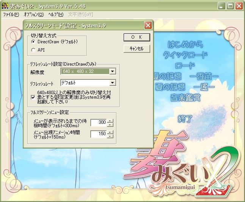Select ロード on the title screen
Image resolution: width=245 pixels, height=202 pixels.
point(185,66)
